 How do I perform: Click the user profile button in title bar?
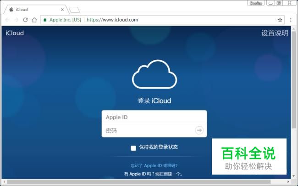coord(256,3)
